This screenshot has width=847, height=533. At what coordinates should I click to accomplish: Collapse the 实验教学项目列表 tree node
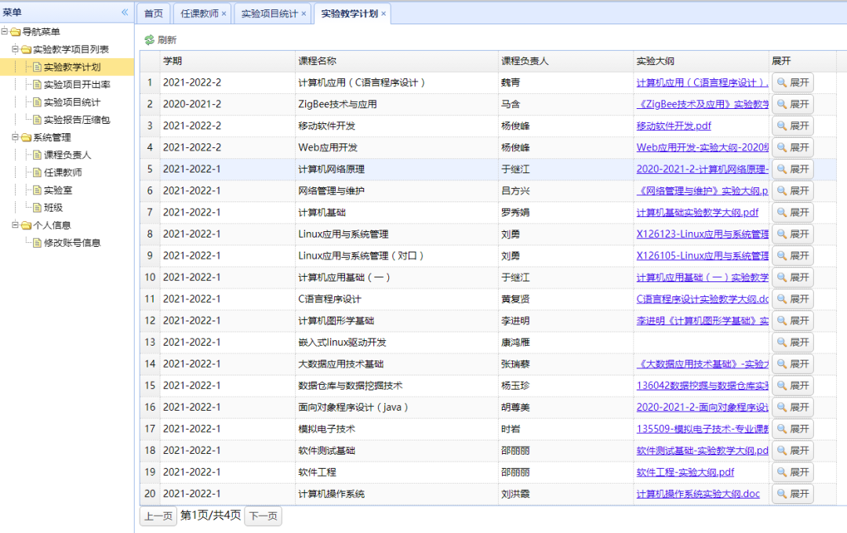point(15,49)
